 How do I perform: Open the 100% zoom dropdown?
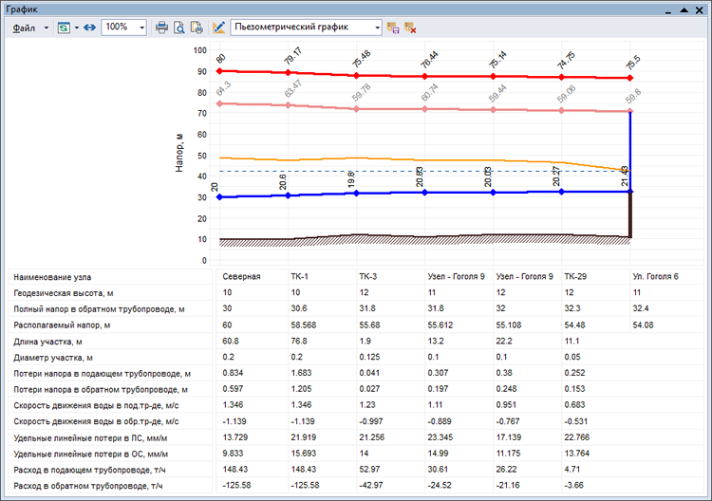[141, 28]
